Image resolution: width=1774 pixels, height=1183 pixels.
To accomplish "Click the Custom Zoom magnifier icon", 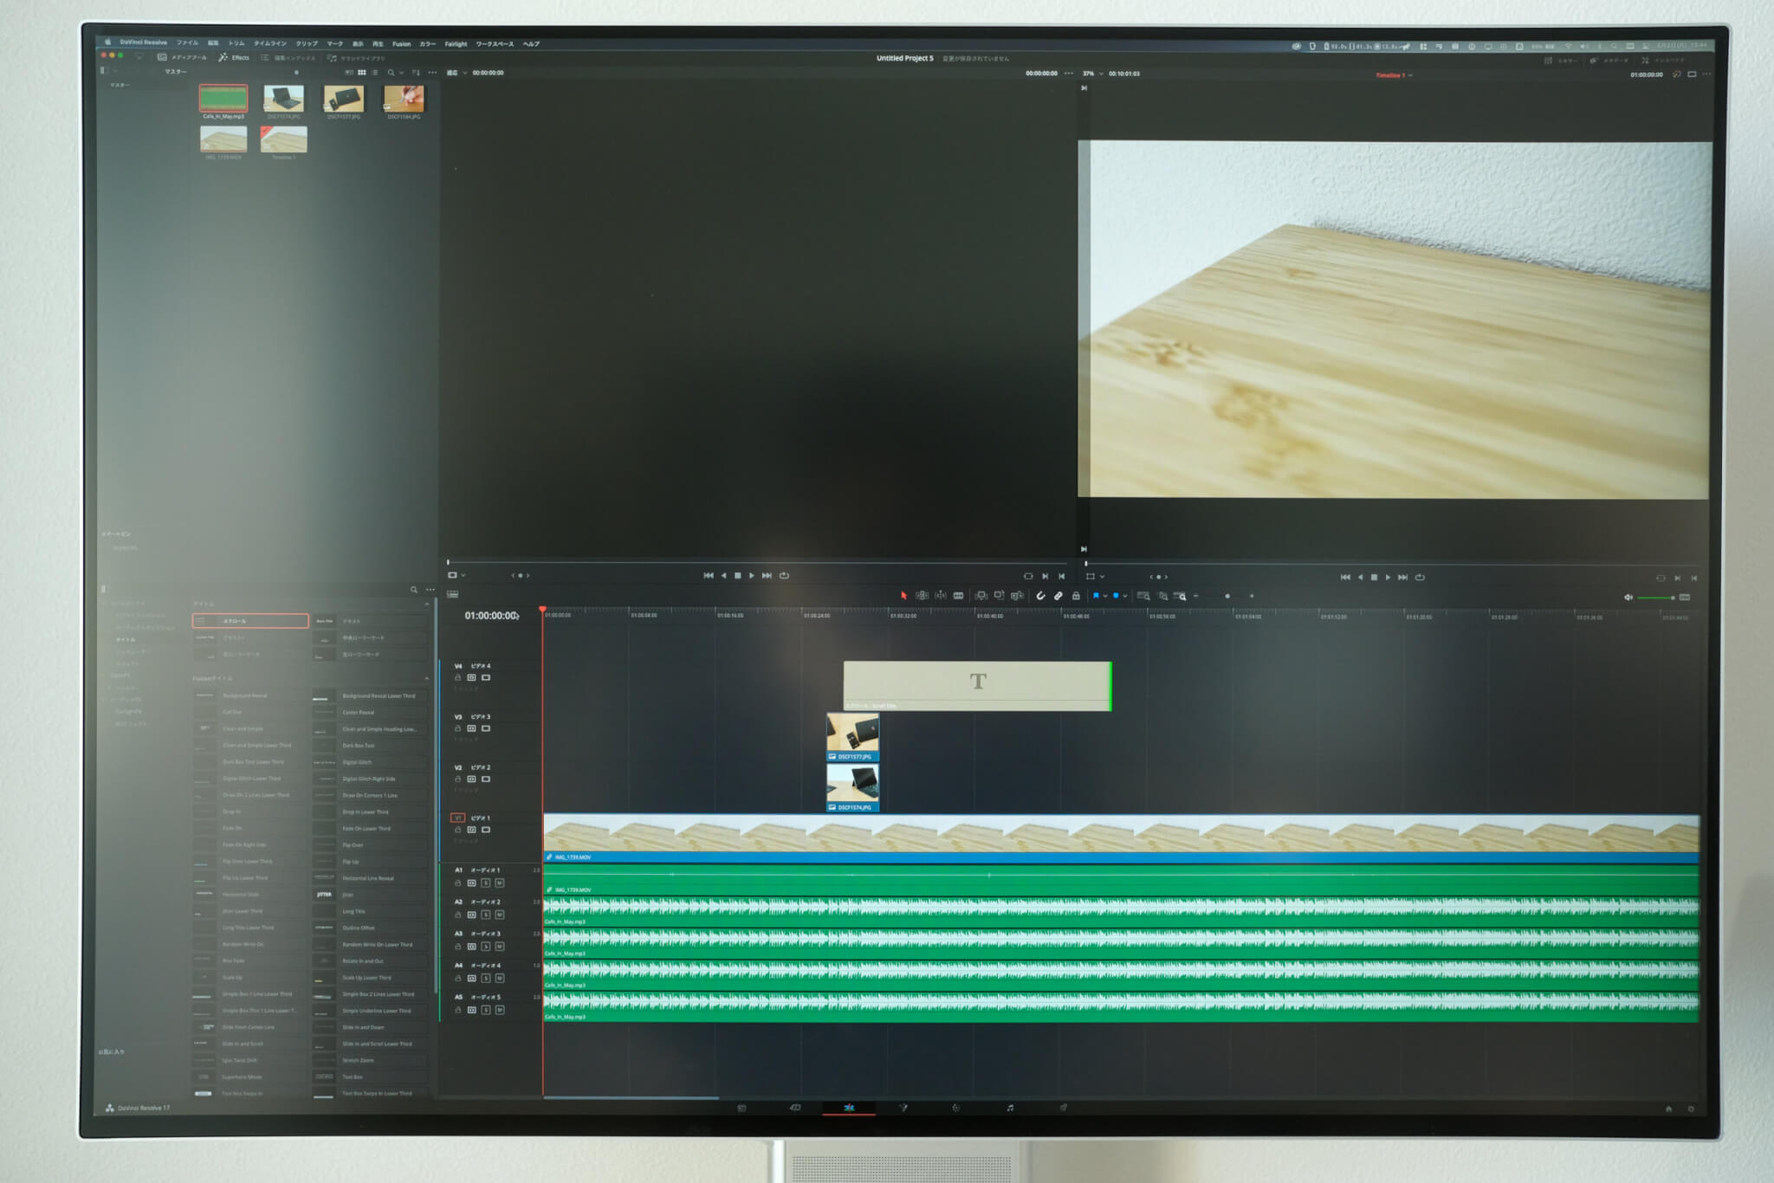I will click(x=1180, y=596).
